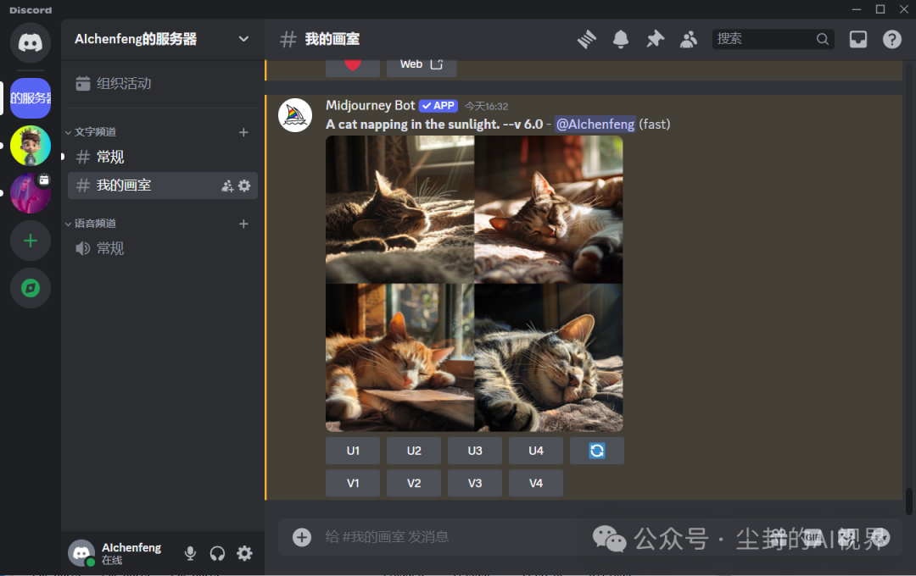Create a channel in 语音频道 with its plus
This screenshot has width=916, height=576.
tap(243, 224)
